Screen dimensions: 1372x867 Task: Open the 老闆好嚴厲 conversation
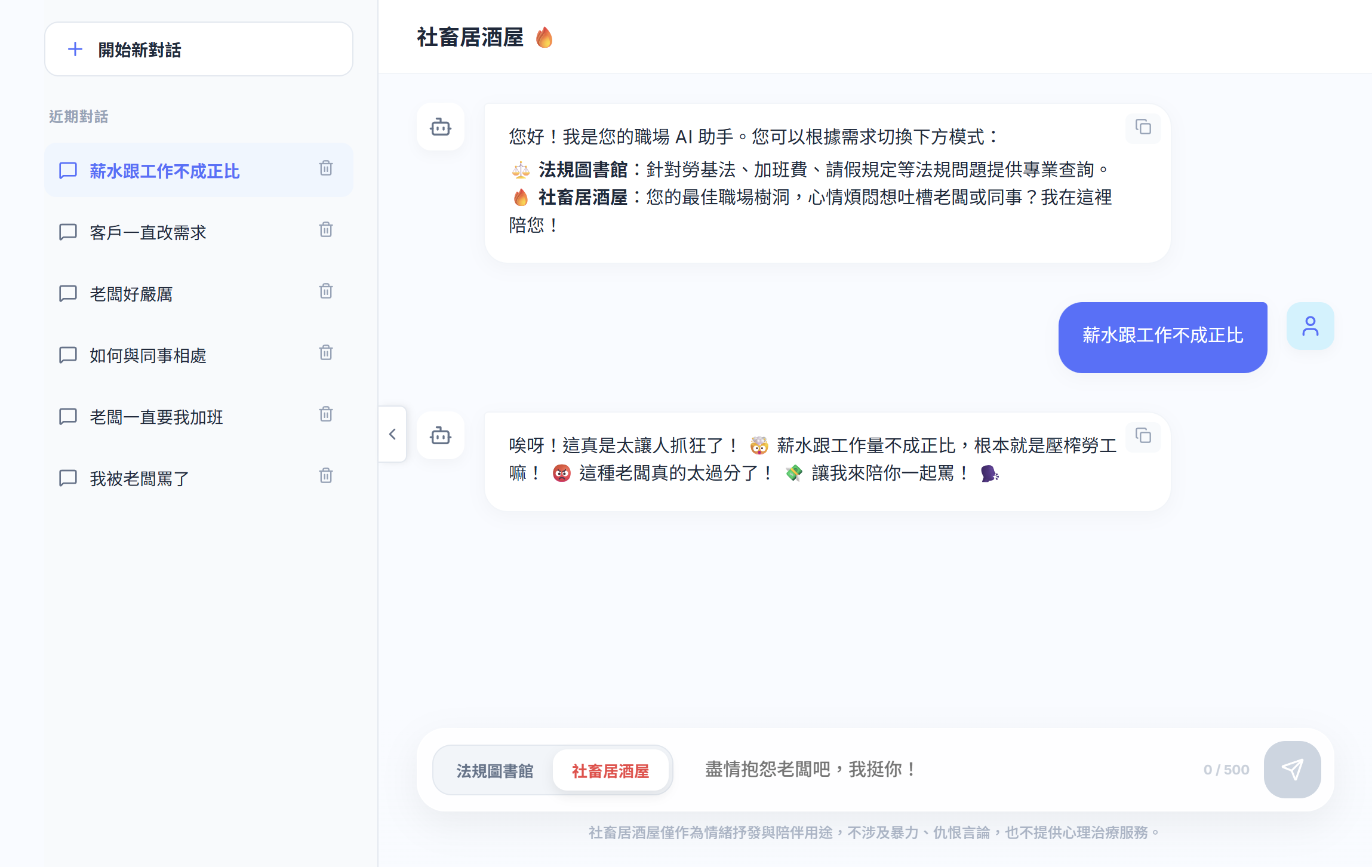(x=131, y=294)
